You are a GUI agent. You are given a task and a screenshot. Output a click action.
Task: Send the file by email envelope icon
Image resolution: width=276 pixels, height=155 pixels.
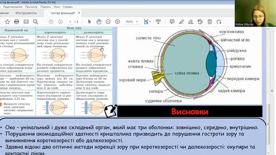tap(26, 22)
